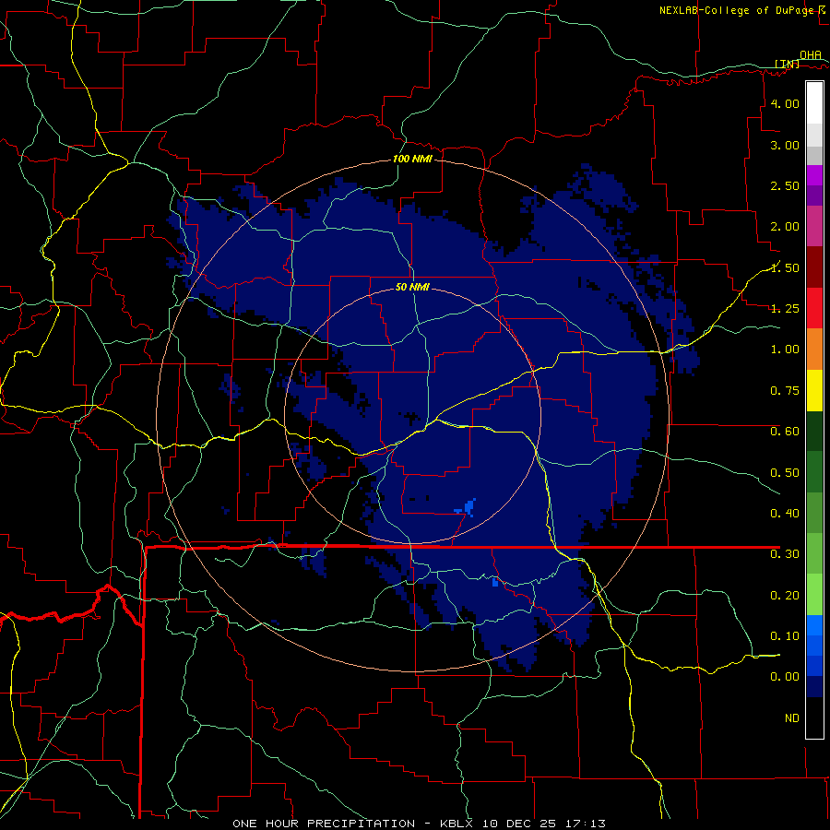Image resolution: width=830 pixels, height=830 pixels.
Task: Click the "0.50" legend value
Action: click(x=785, y=472)
